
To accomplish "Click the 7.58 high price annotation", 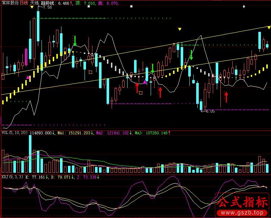I will pyautogui.click(x=47, y=7).
